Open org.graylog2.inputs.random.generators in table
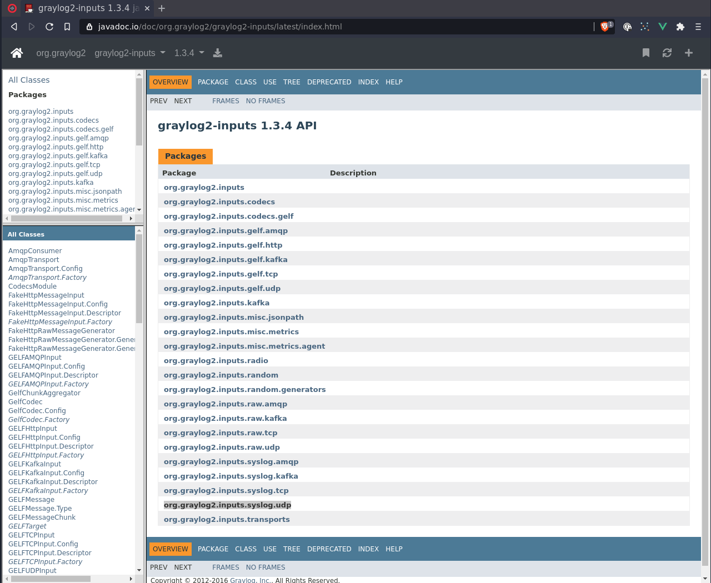 (x=244, y=390)
